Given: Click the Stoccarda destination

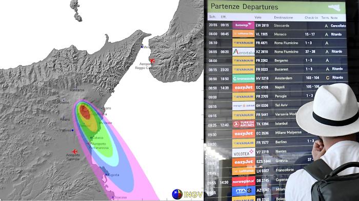Looking at the screenshot, I should pos(282,26).
